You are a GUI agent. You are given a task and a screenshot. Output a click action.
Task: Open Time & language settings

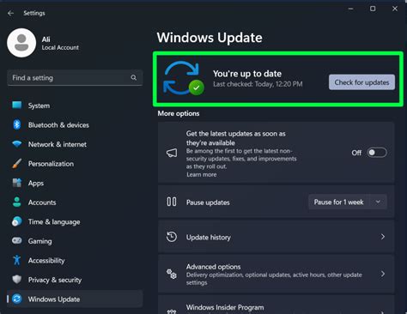(x=75, y=221)
